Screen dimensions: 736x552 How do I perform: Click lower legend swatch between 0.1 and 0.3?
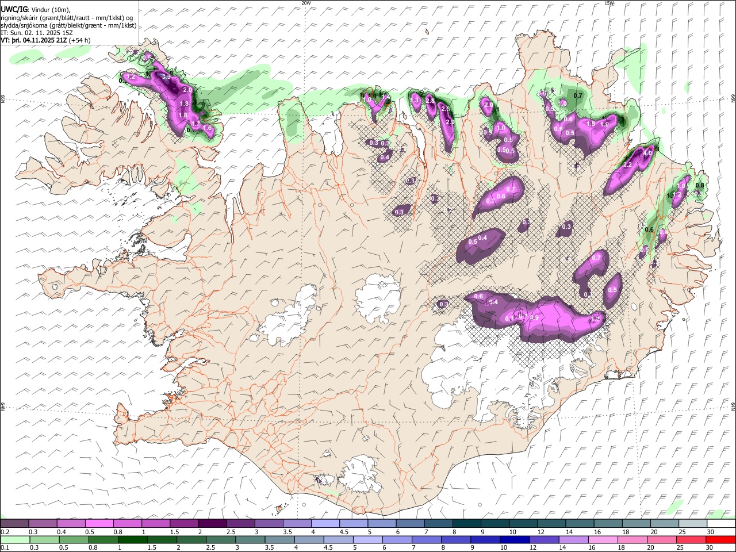point(14,539)
